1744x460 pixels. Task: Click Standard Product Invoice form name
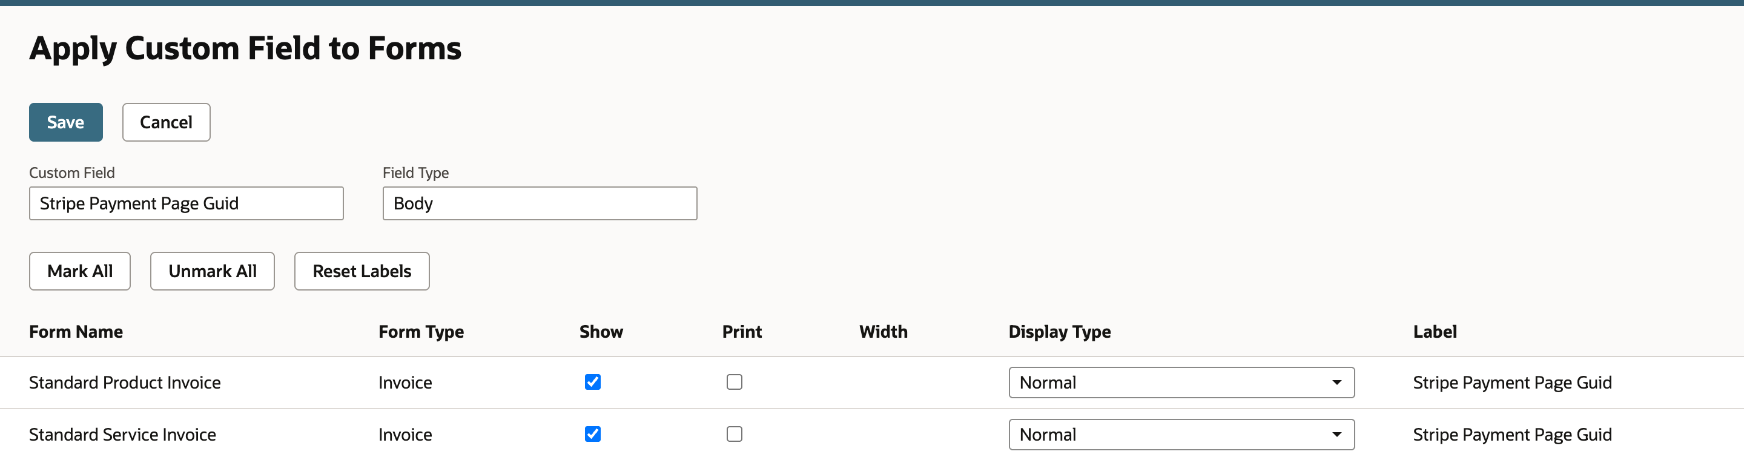coord(125,383)
